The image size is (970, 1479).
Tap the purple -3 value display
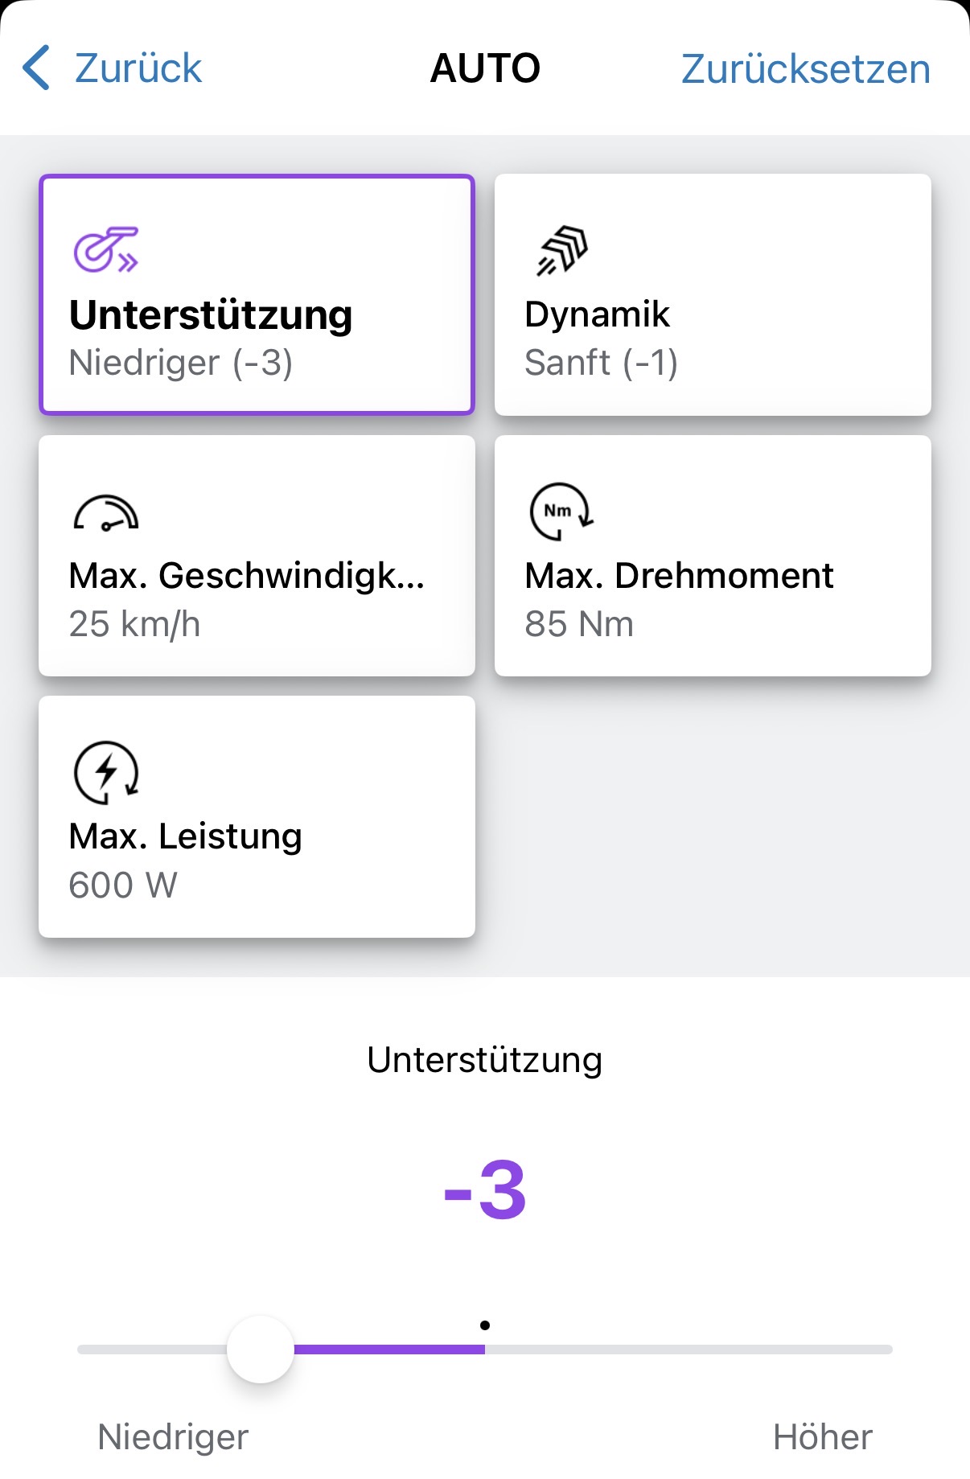pyautogui.click(x=485, y=1190)
